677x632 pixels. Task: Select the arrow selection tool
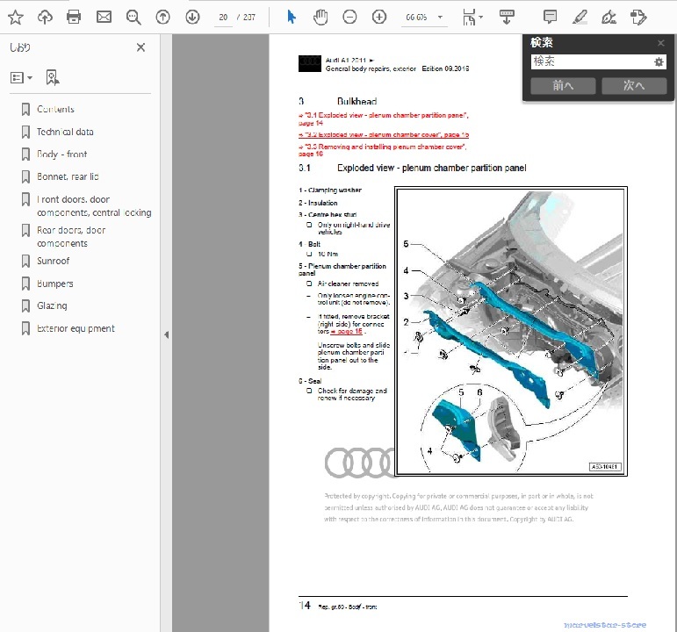(x=292, y=17)
